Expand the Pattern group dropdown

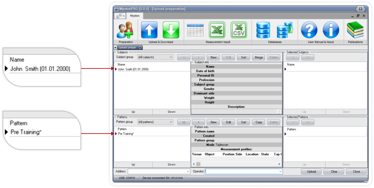tap(171, 122)
